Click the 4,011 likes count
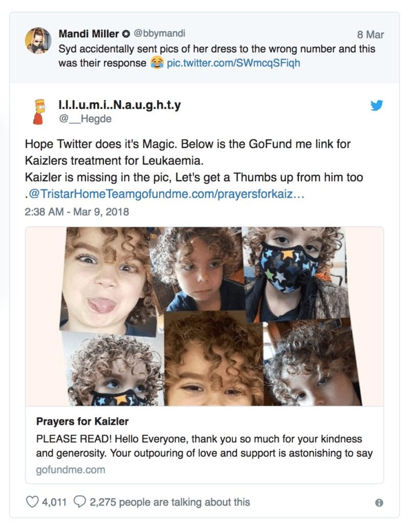This screenshot has height=524, width=410. pos(54,502)
